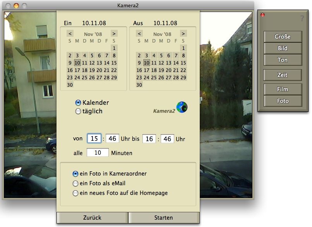Select day 10 in the Aus calendar

point(146,63)
